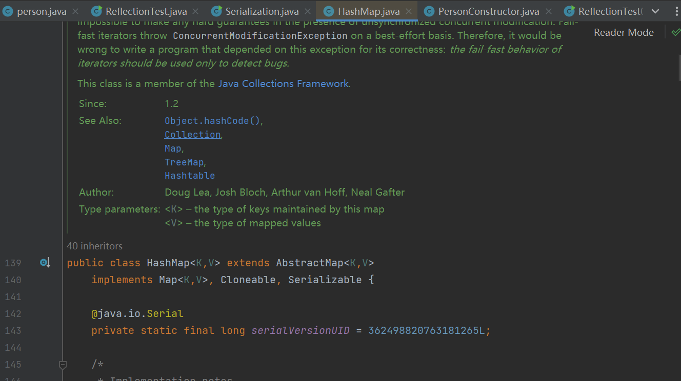Click the class icon on the HashMap.java tab
681x381 pixels.
329,11
